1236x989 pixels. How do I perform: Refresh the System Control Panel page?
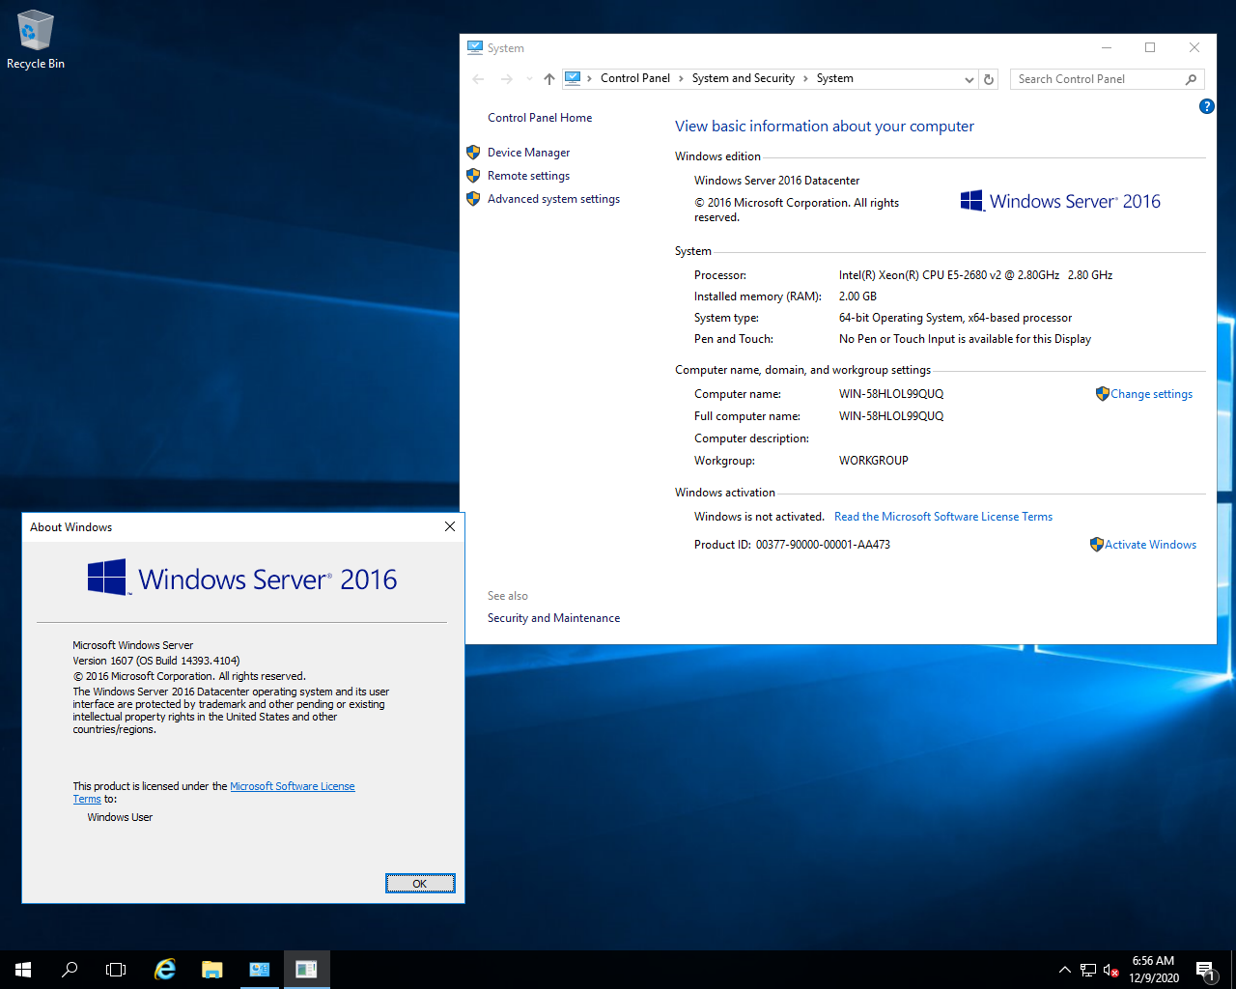tap(989, 79)
